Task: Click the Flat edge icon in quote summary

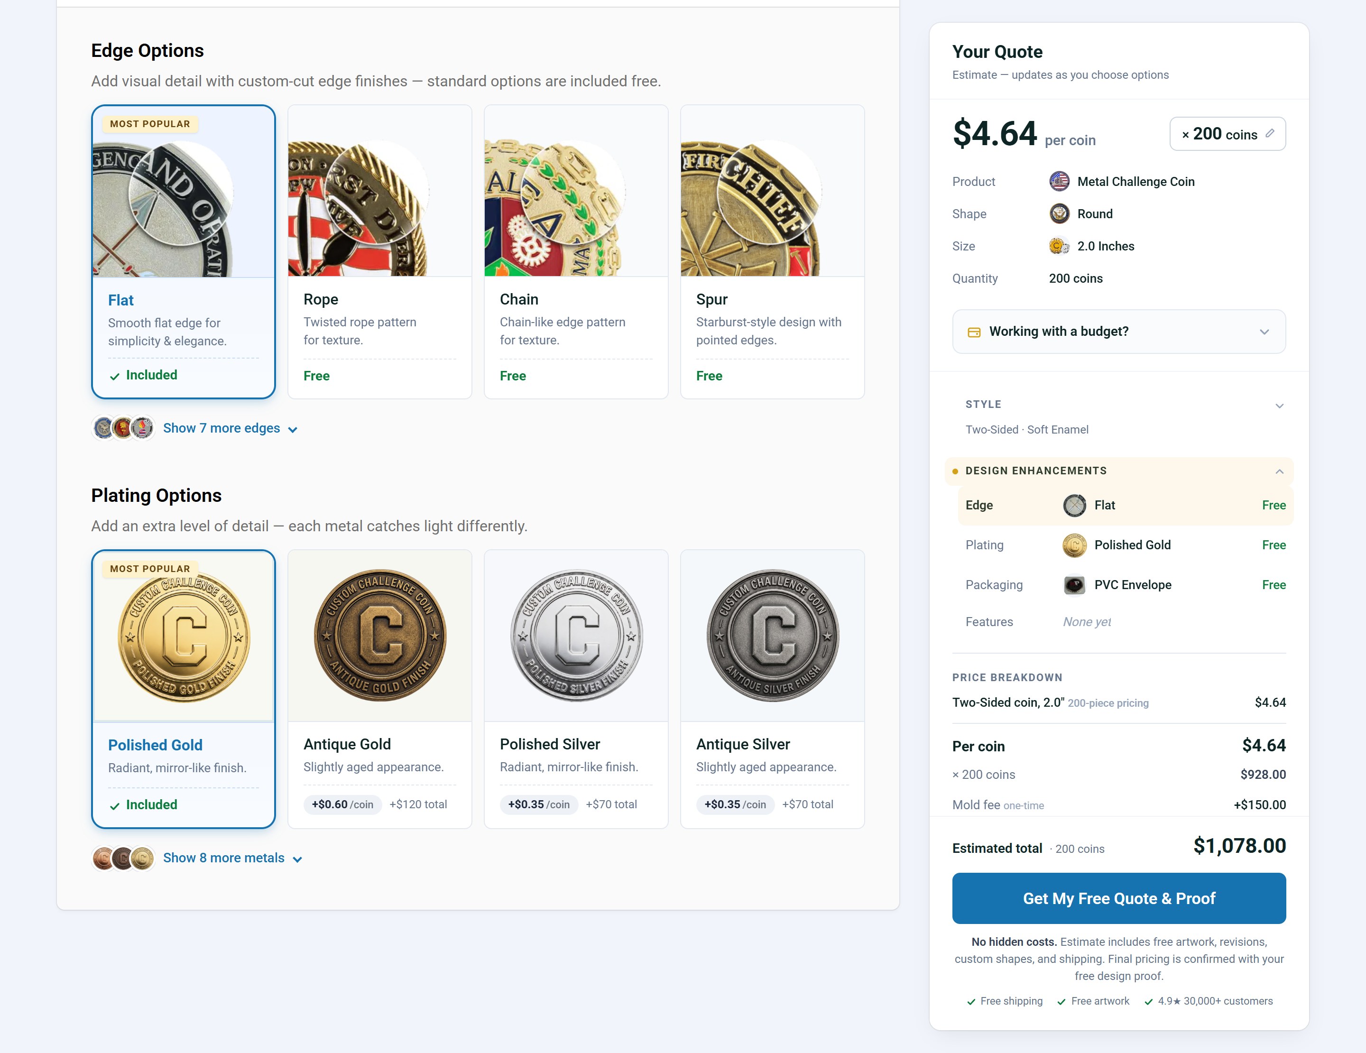Action: point(1074,505)
